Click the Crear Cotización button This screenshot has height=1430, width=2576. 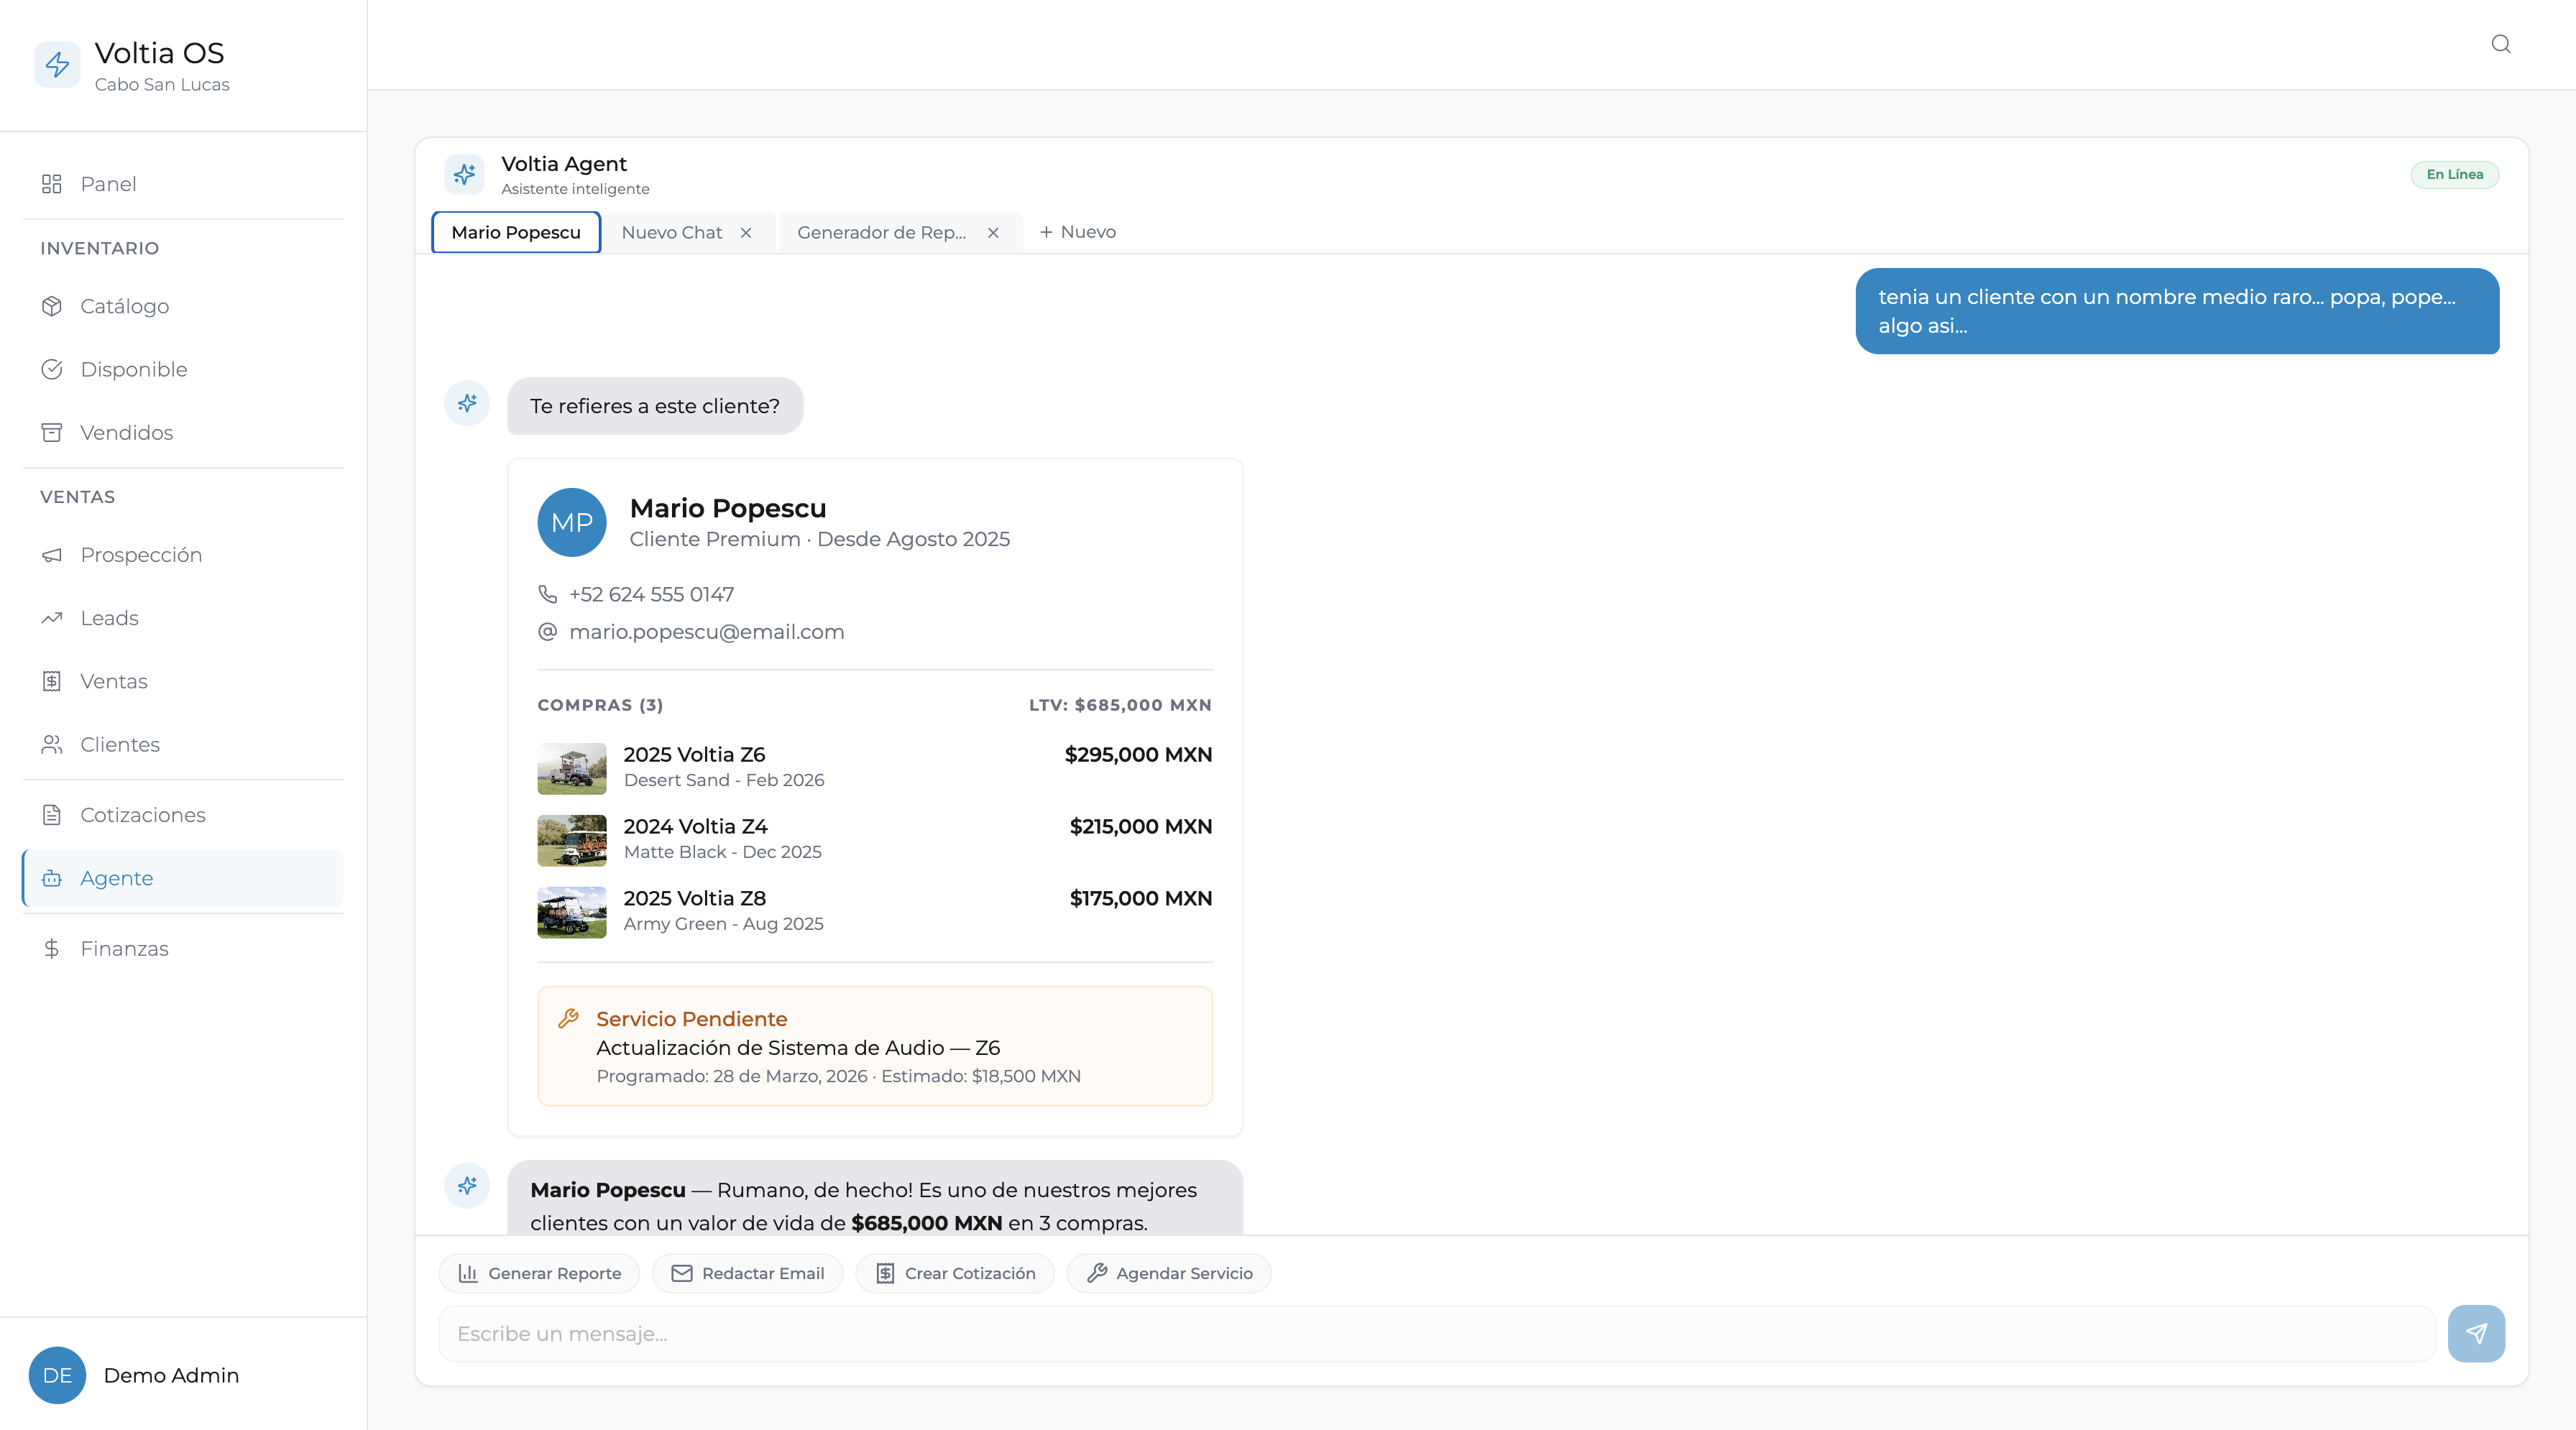point(955,1273)
